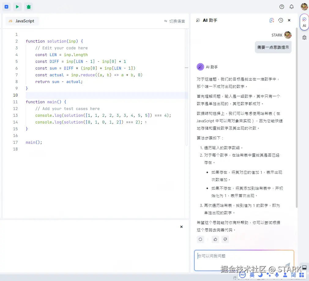Image resolution: width=309 pixels, height=281 pixels.
Task: Click the blue new-file icon in the toolbar
Action: (x=6, y=6)
